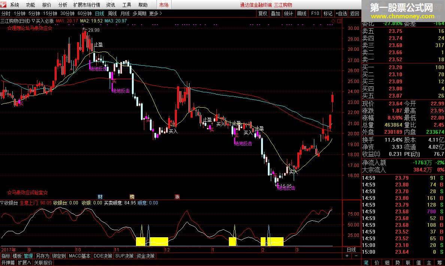
Task: Click the 榜 marker on the chart
Action: (x=132, y=197)
